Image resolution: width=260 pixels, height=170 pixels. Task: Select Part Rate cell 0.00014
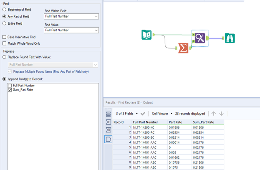click(x=180, y=142)
